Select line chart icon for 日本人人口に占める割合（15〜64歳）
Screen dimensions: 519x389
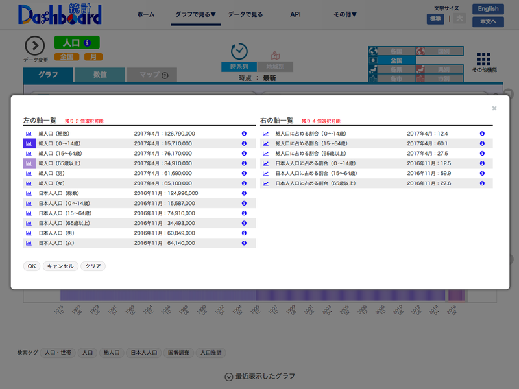click(x=265, y=173)
